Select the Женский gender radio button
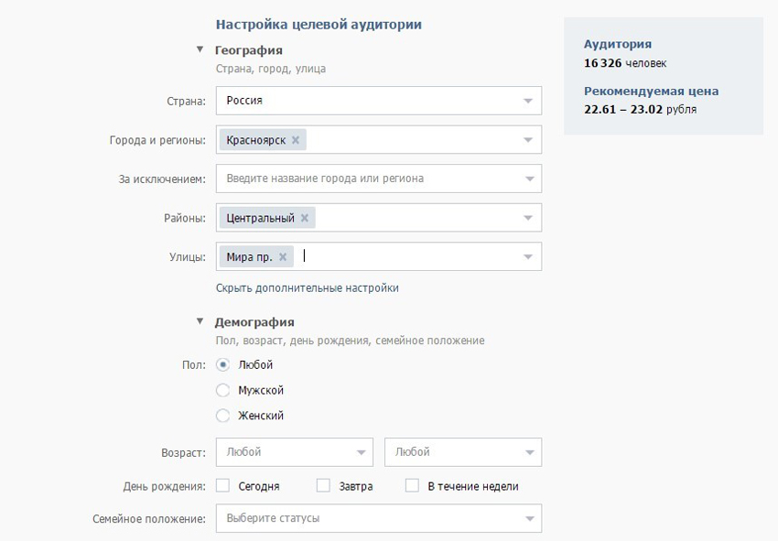 tap(222, 416)
